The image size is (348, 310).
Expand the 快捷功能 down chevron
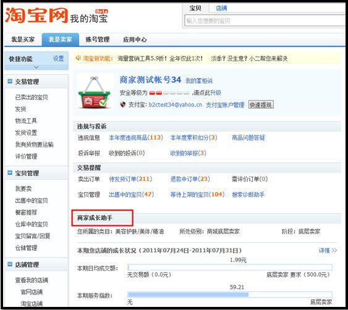point(36,67)
